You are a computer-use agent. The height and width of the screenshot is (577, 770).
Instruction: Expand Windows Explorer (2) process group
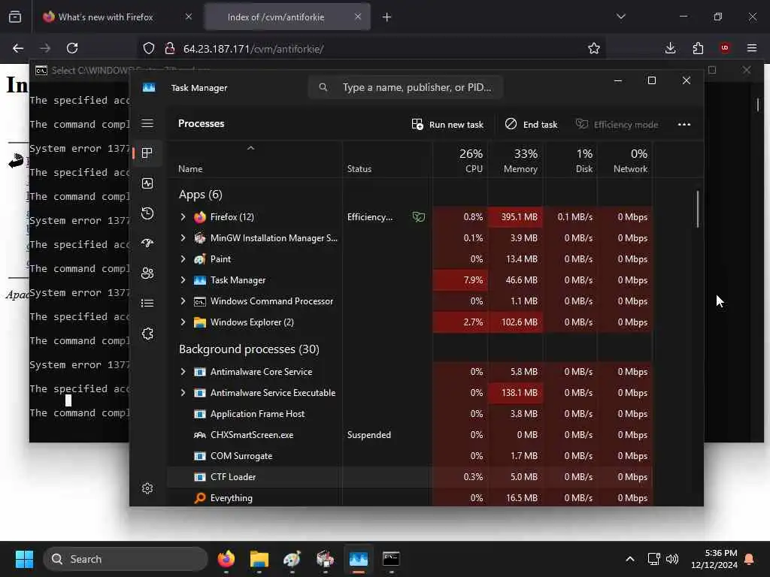coord(183,322)
